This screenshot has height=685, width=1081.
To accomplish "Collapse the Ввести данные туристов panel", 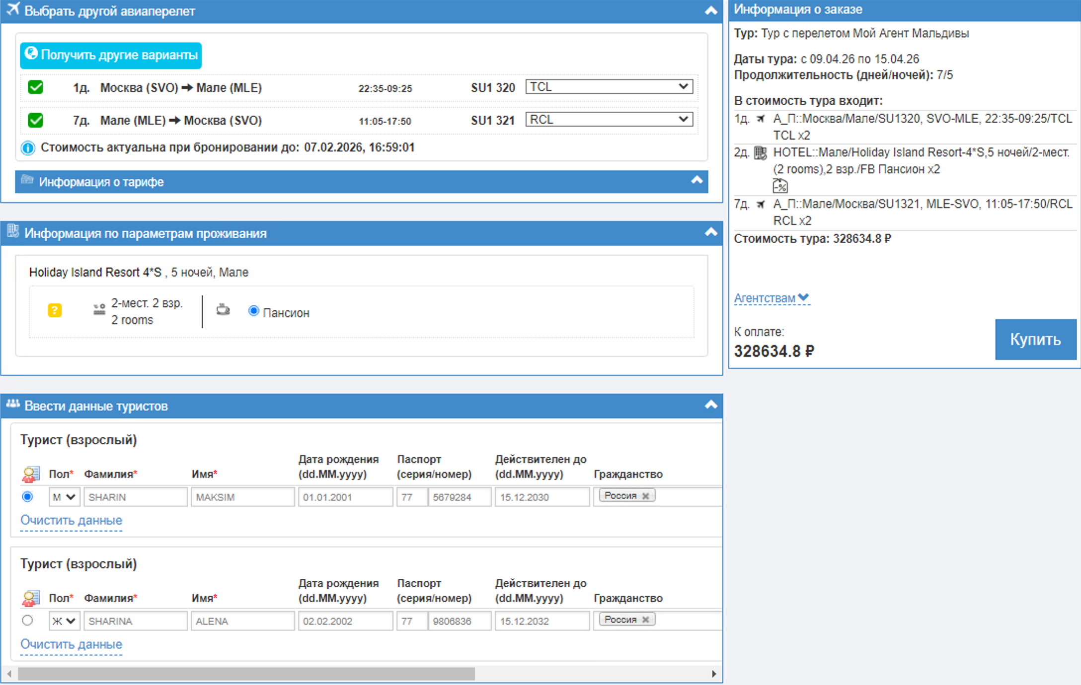I will [711, 405].
